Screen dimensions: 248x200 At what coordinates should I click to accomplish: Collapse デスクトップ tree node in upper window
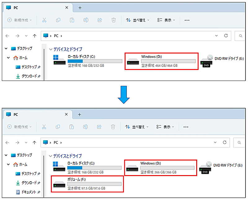click(6, 49)
